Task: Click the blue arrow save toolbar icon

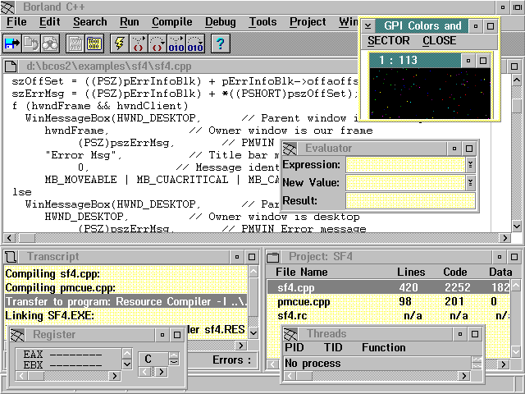Action: [12, 43]
